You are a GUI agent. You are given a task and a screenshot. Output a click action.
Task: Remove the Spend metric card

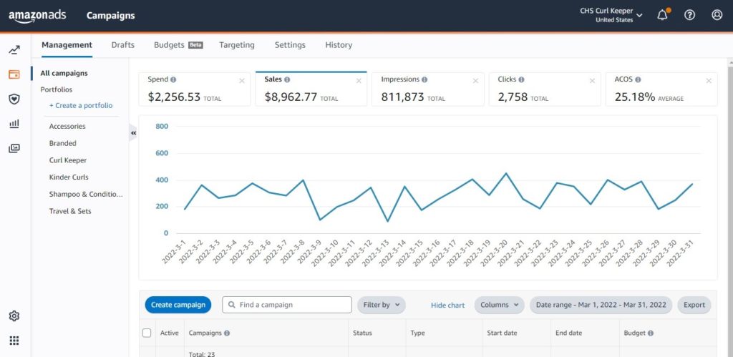(241, 81)
